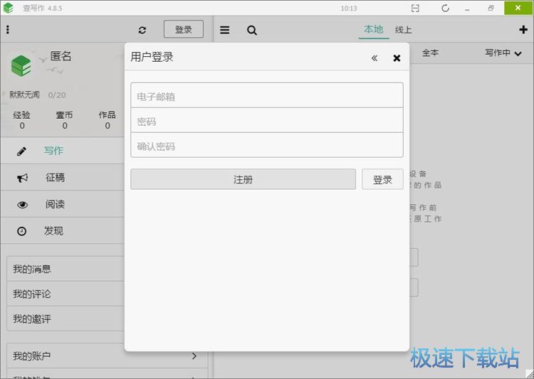Expand the 写作中 status dropdown
The height and width of the screenshot is (379, 534).
point(503,53)
